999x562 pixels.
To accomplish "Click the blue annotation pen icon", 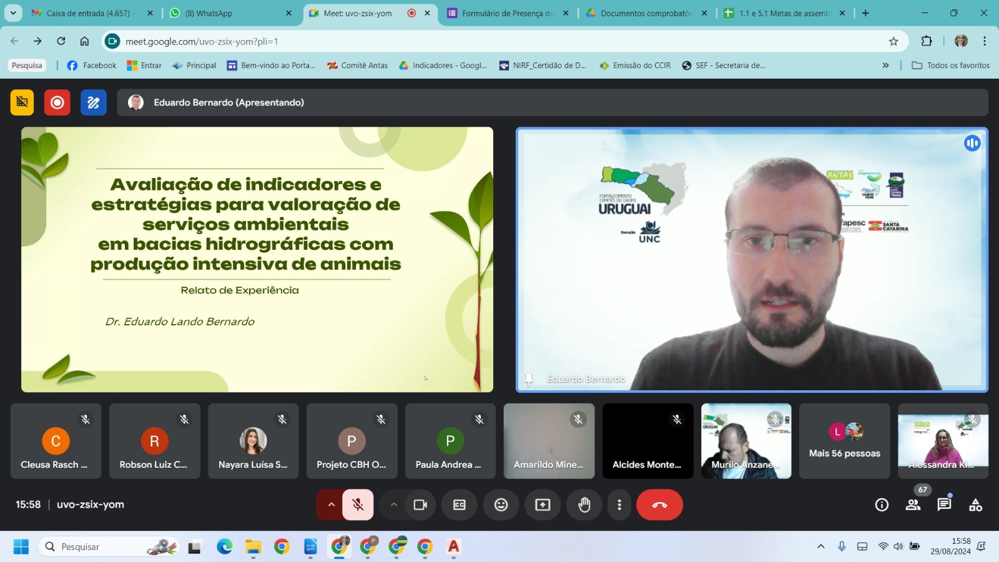I will [x=94, y=102].
